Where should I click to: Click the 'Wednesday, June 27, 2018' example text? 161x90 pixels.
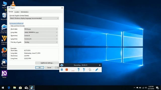pos(32,53)
